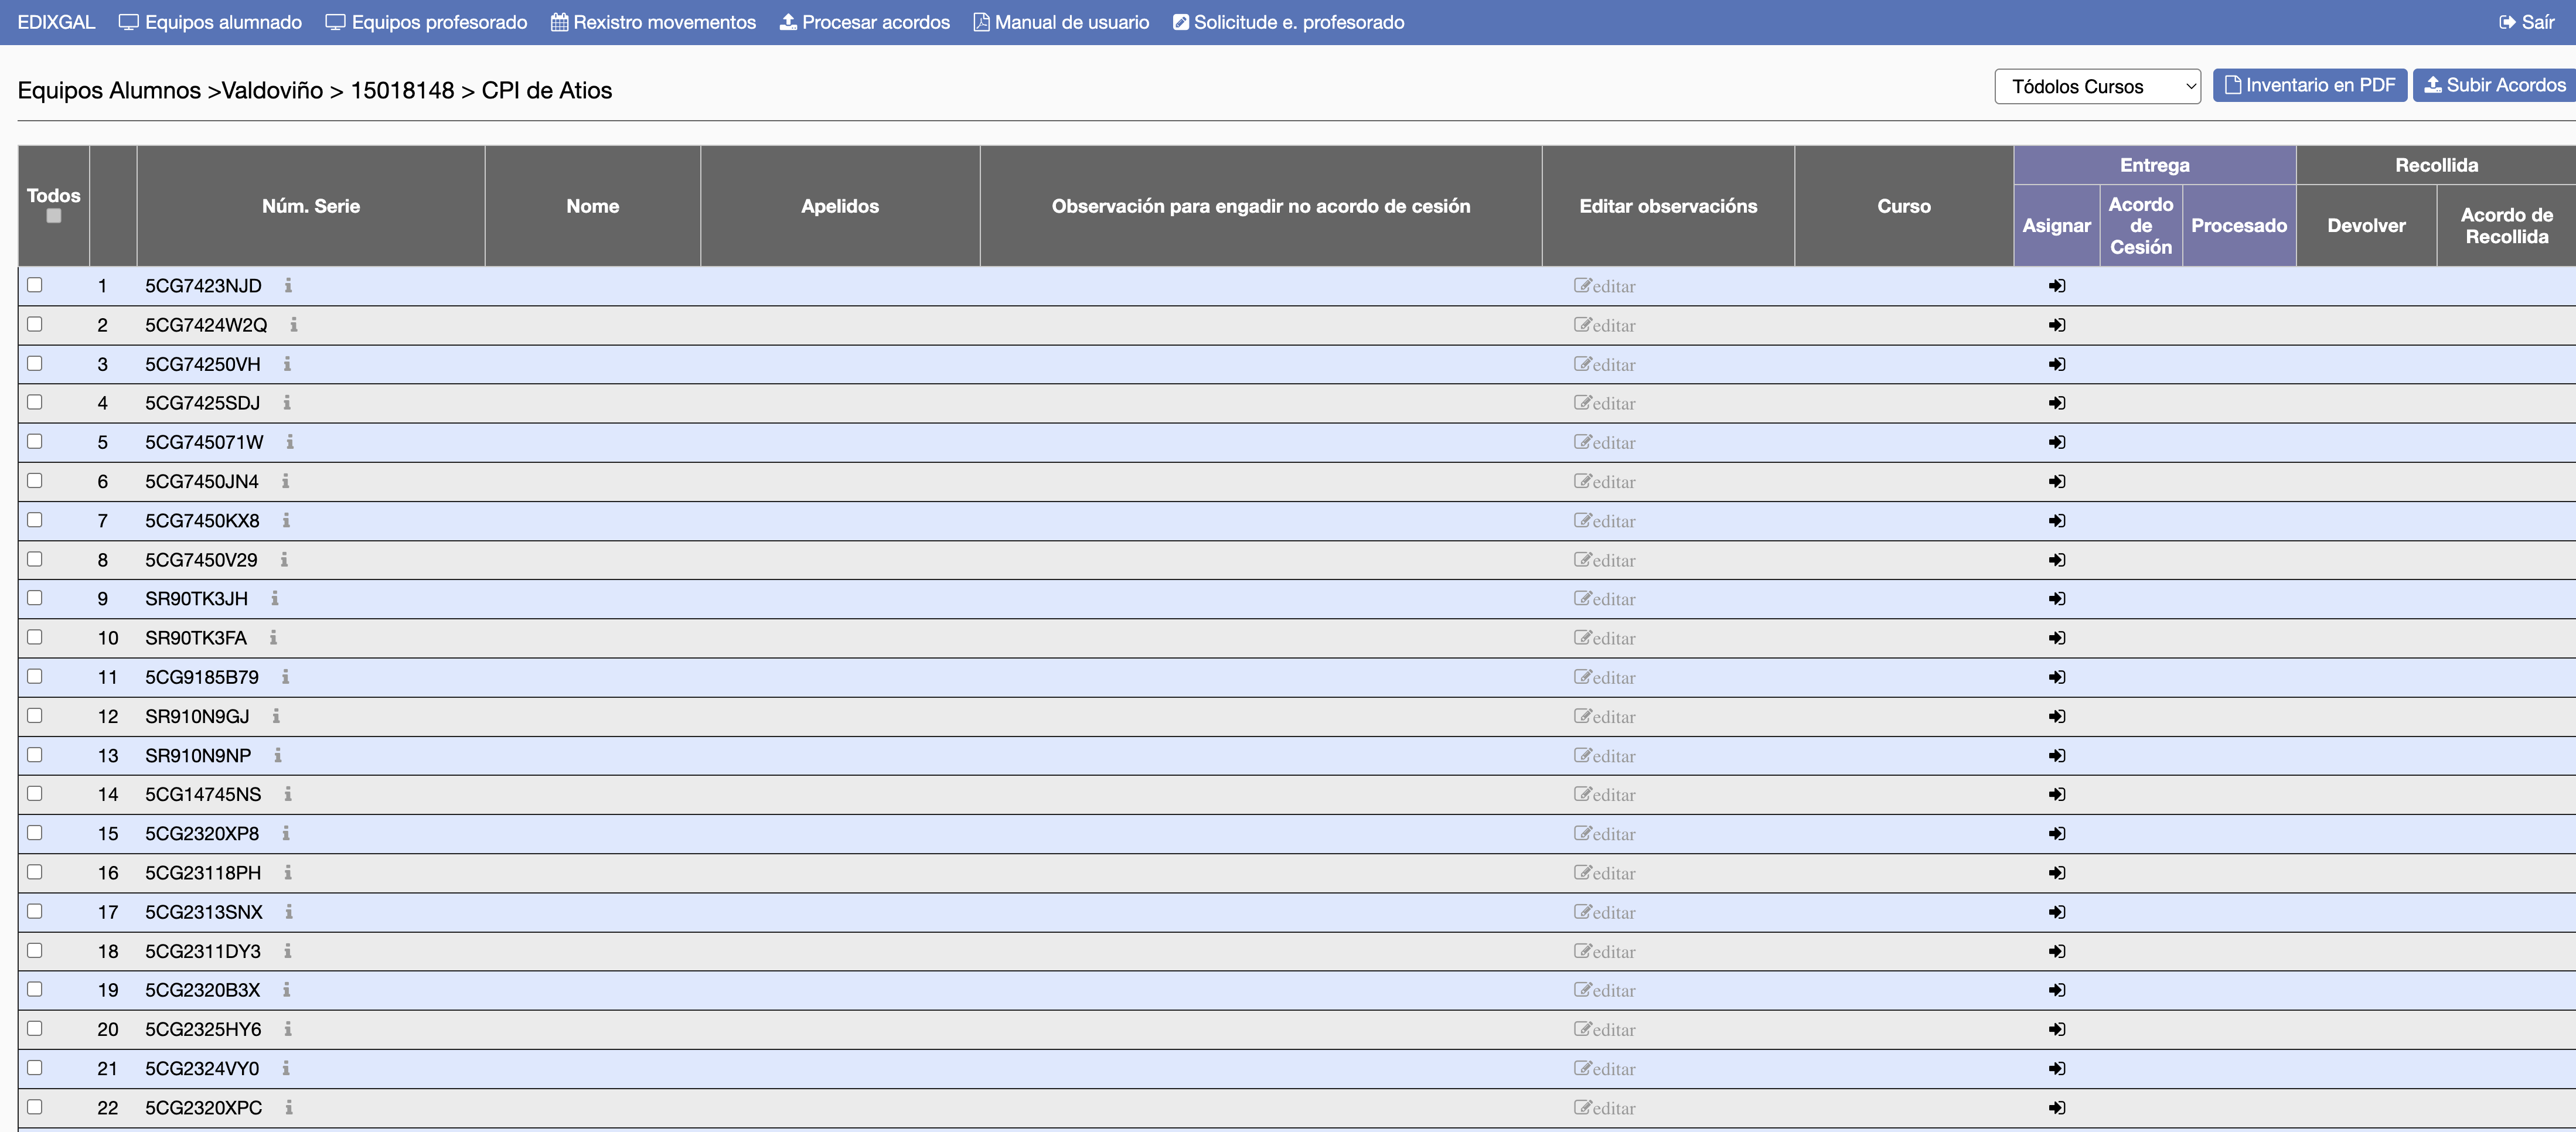
Task: Select the checkbox for row 13 SR910N9NP
Action: click(35, 755)
